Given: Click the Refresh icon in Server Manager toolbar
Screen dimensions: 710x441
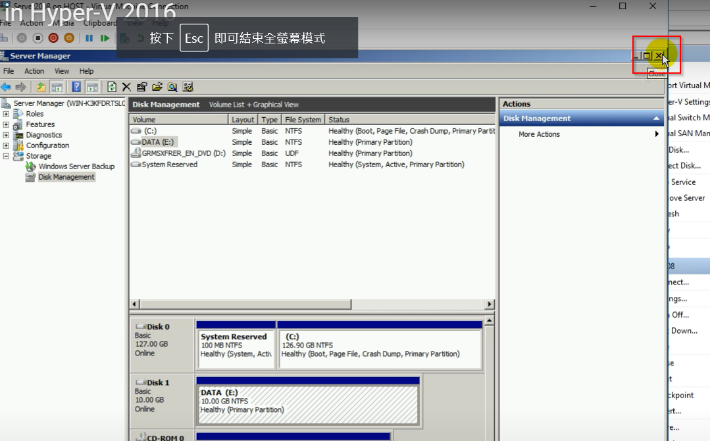Looking at the screenshot, I should coord(112,87).
